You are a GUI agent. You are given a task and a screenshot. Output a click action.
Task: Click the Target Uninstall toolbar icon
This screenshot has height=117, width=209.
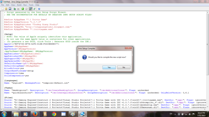point(34,9)
